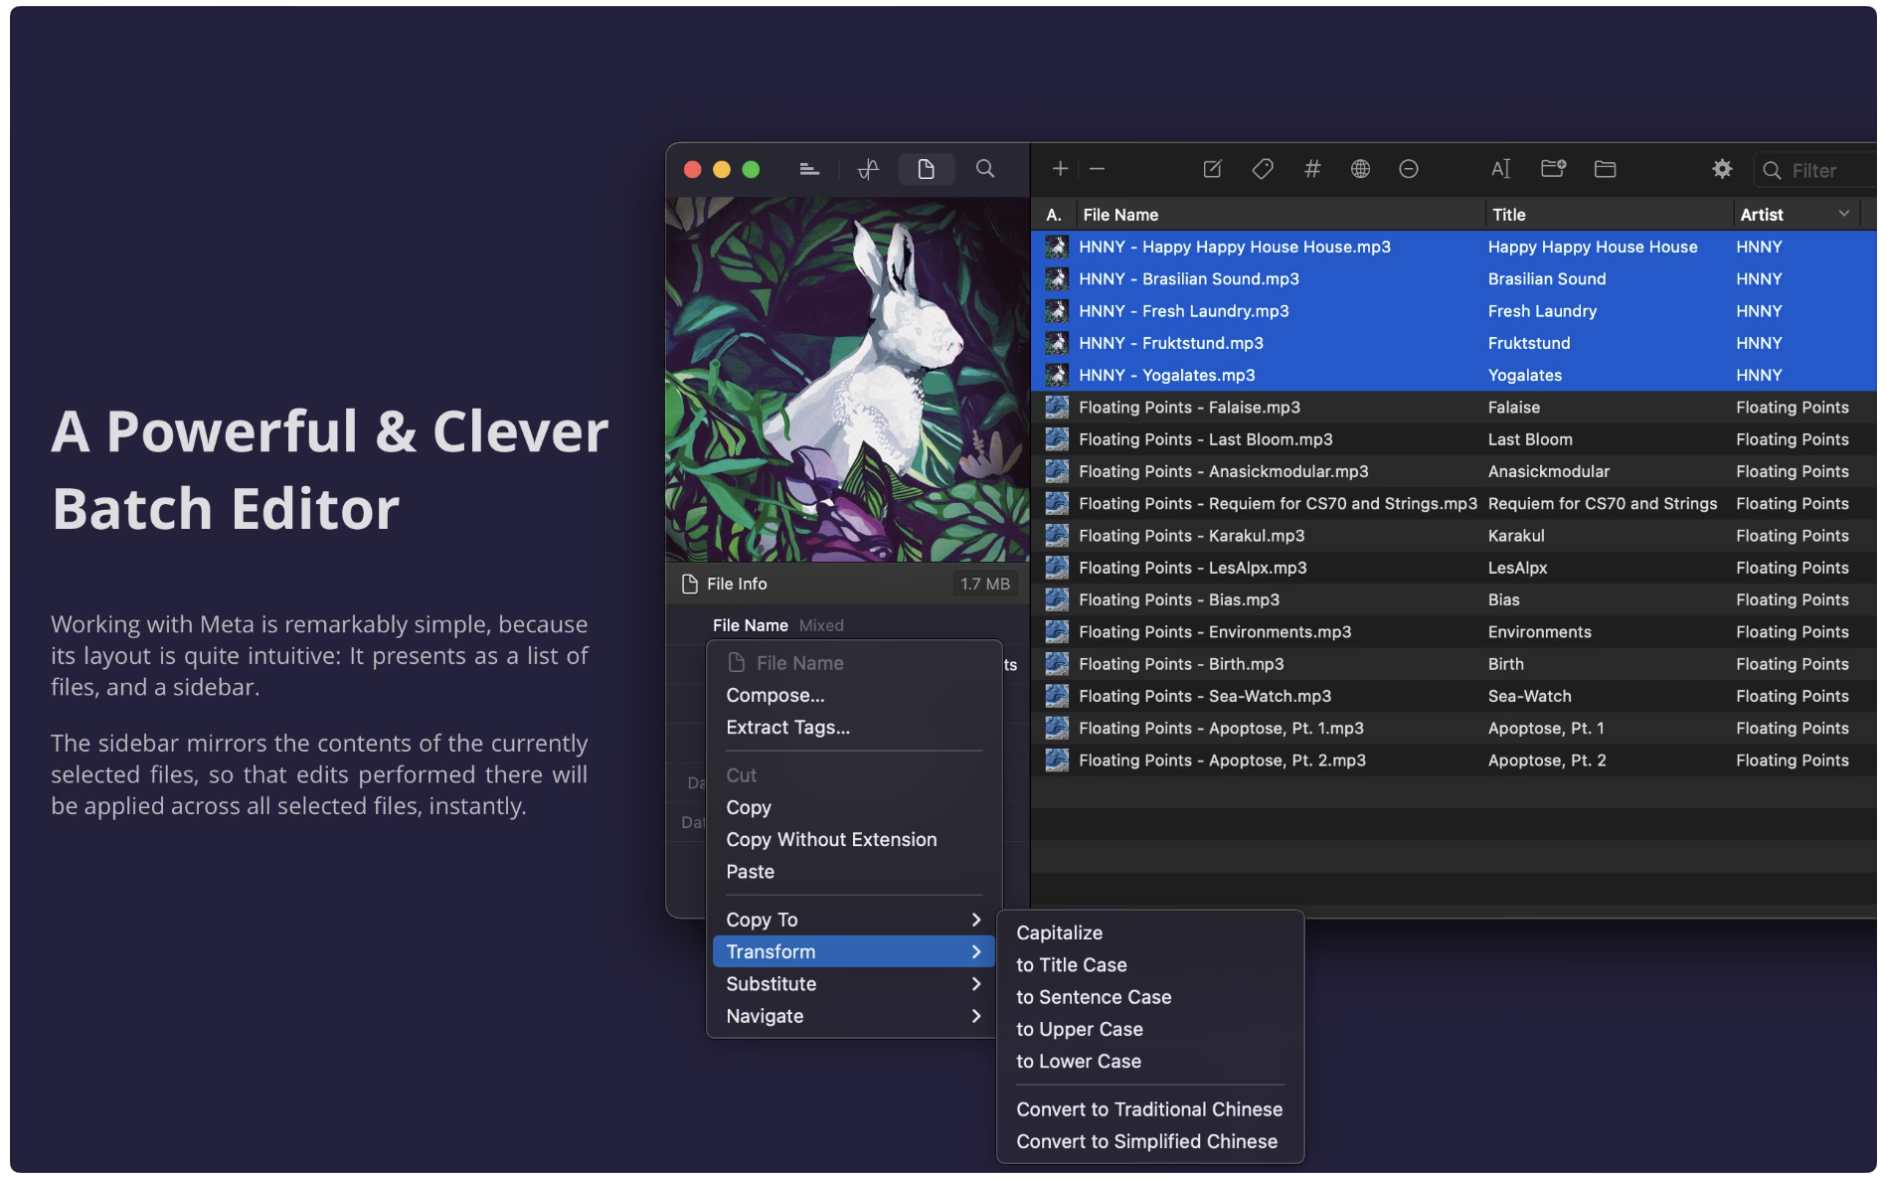The width and height of the screenshot is (1885, 1179).
Task: Click the new folder toolbar icon
Action: 1552,169
